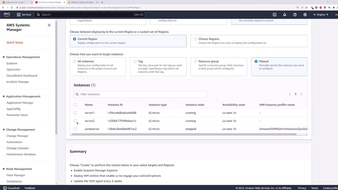
Task: Click the Feedback link in the footer
Action: (x=30, y=188)
